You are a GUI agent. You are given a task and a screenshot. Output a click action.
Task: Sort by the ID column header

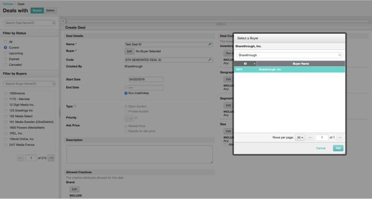pos(246,63)
